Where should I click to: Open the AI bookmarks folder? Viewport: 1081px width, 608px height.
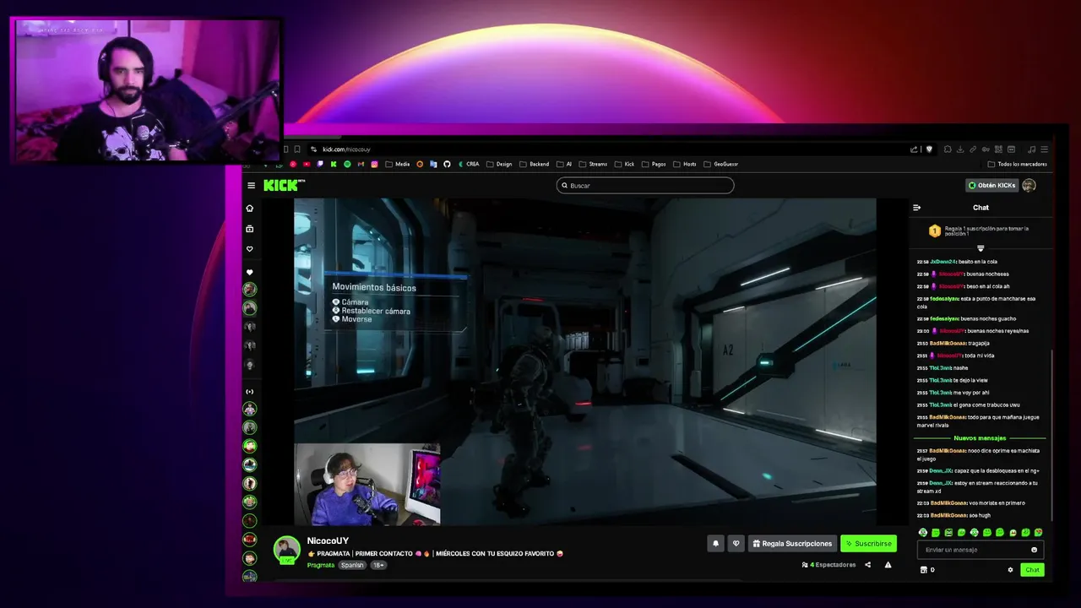[564, 164]
